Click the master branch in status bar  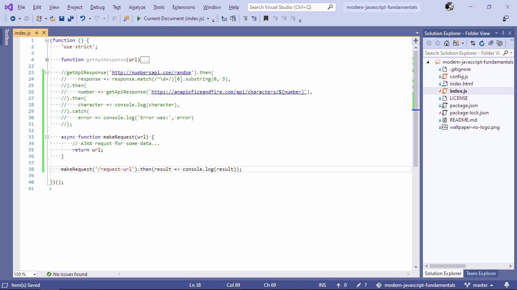click(x=480, y=285)
